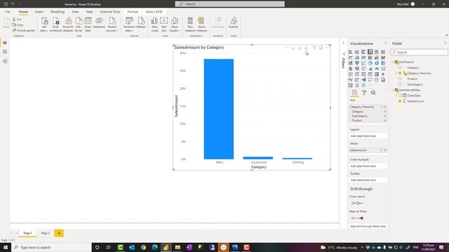The width and height of the screenshot is (449, 252).
Task: Switch to the Data / Drill tab
Action: coord(154,12)
